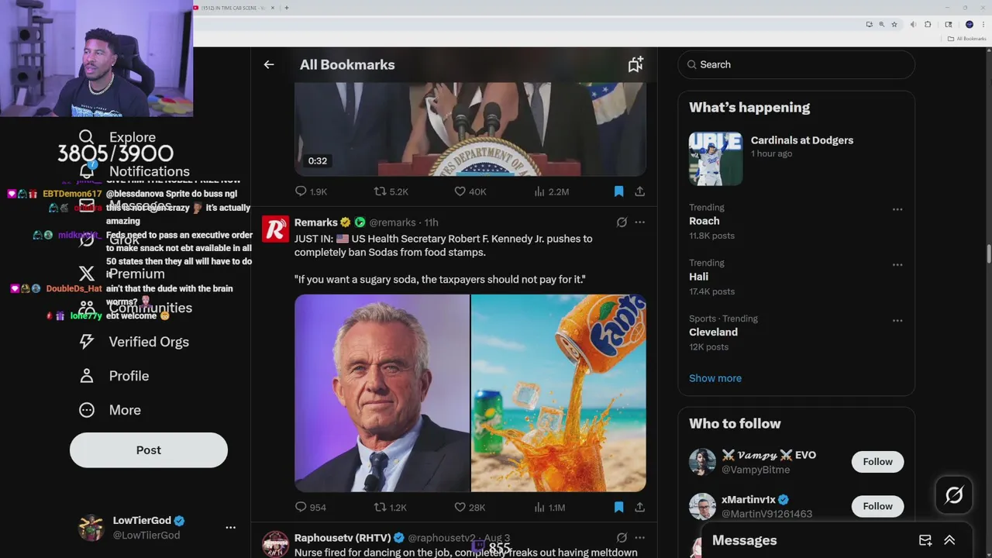992x558 pixels.
Task: Compose new message in Messages drawer
Action: [x=925, y=540]
